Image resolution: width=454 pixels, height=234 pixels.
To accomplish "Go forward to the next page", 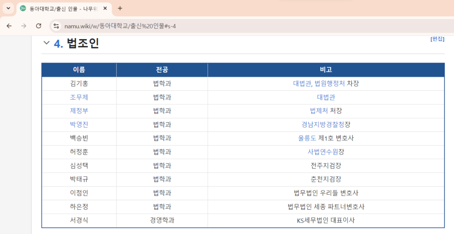I will [x=24, y=26].
